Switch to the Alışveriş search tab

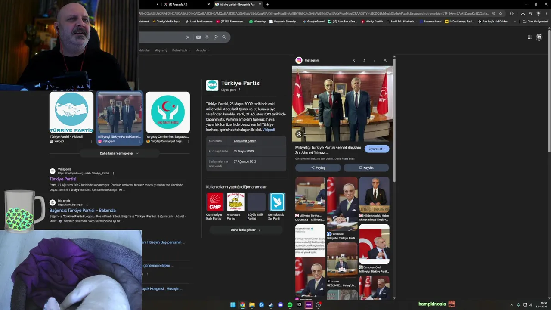[161, 50]
